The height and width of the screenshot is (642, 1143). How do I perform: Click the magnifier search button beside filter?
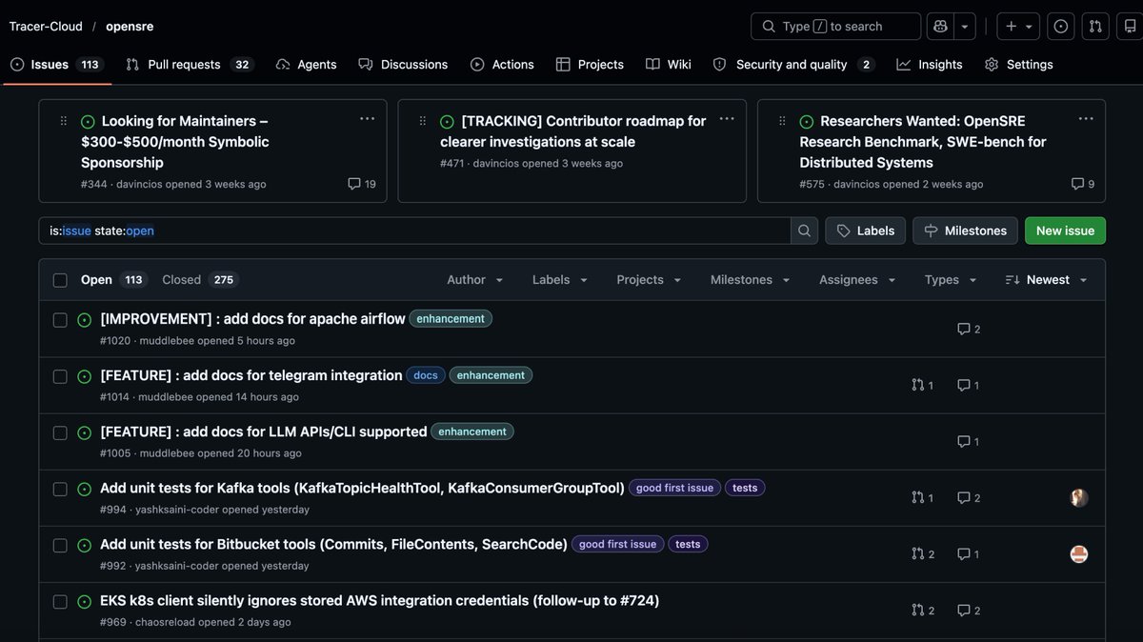(x=805, y=231)
